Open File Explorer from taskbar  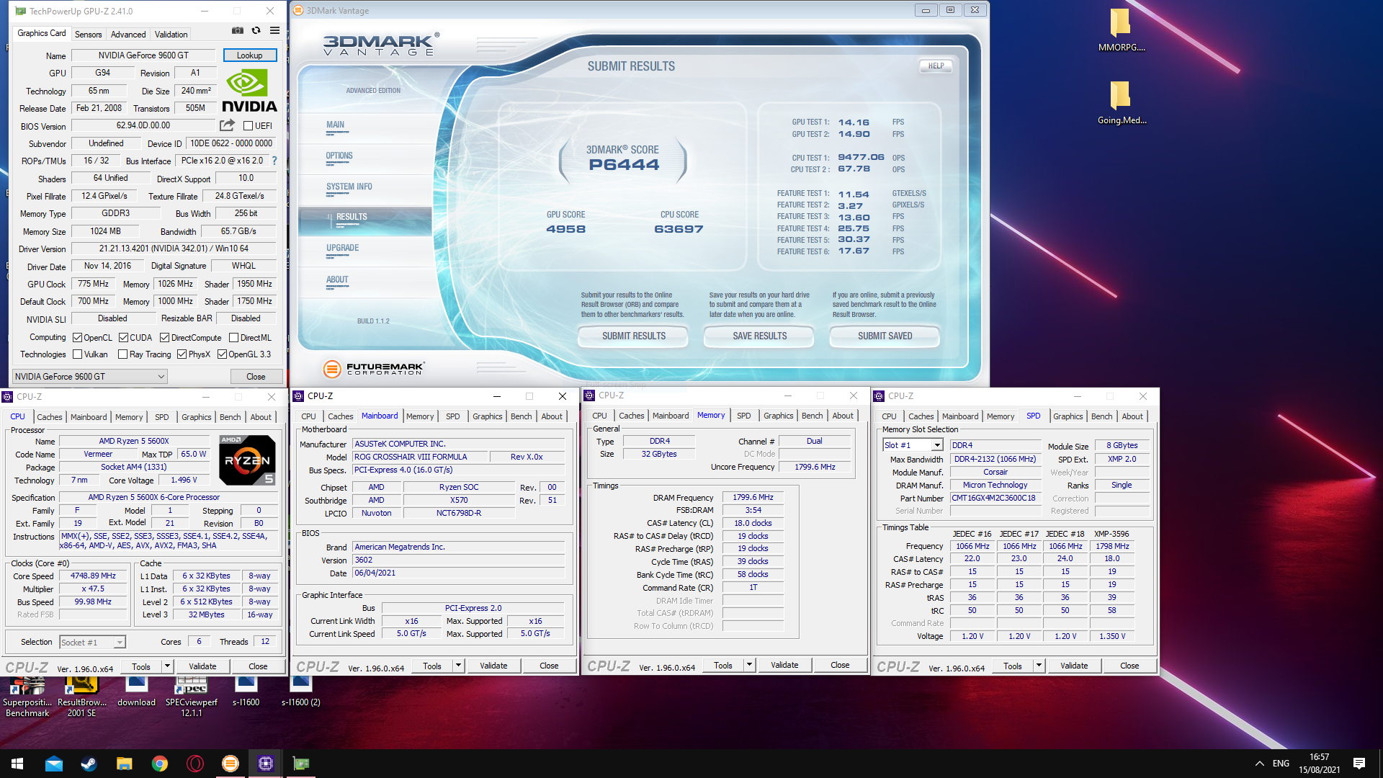pyautogui.click(x=124, y=764)
